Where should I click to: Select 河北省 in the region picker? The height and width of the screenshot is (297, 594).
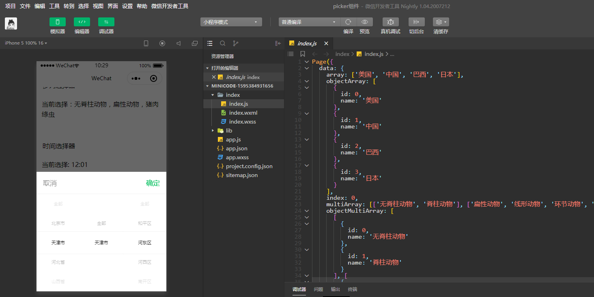pyautogui.click(x=58, y=262)
